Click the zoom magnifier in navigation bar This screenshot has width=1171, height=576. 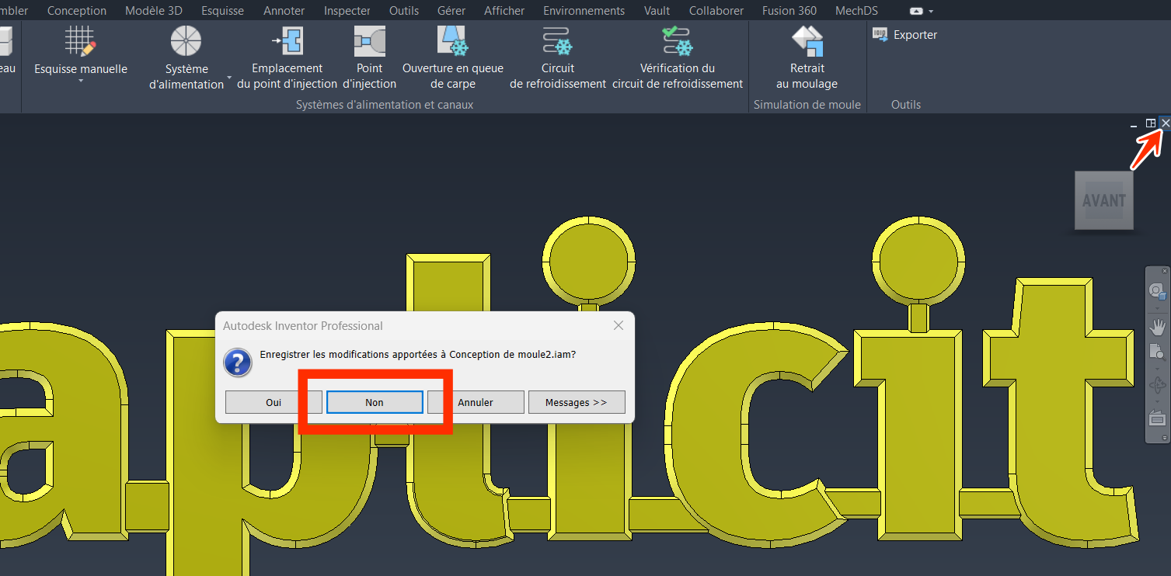pyautogui.click(x=1158, y=352)
